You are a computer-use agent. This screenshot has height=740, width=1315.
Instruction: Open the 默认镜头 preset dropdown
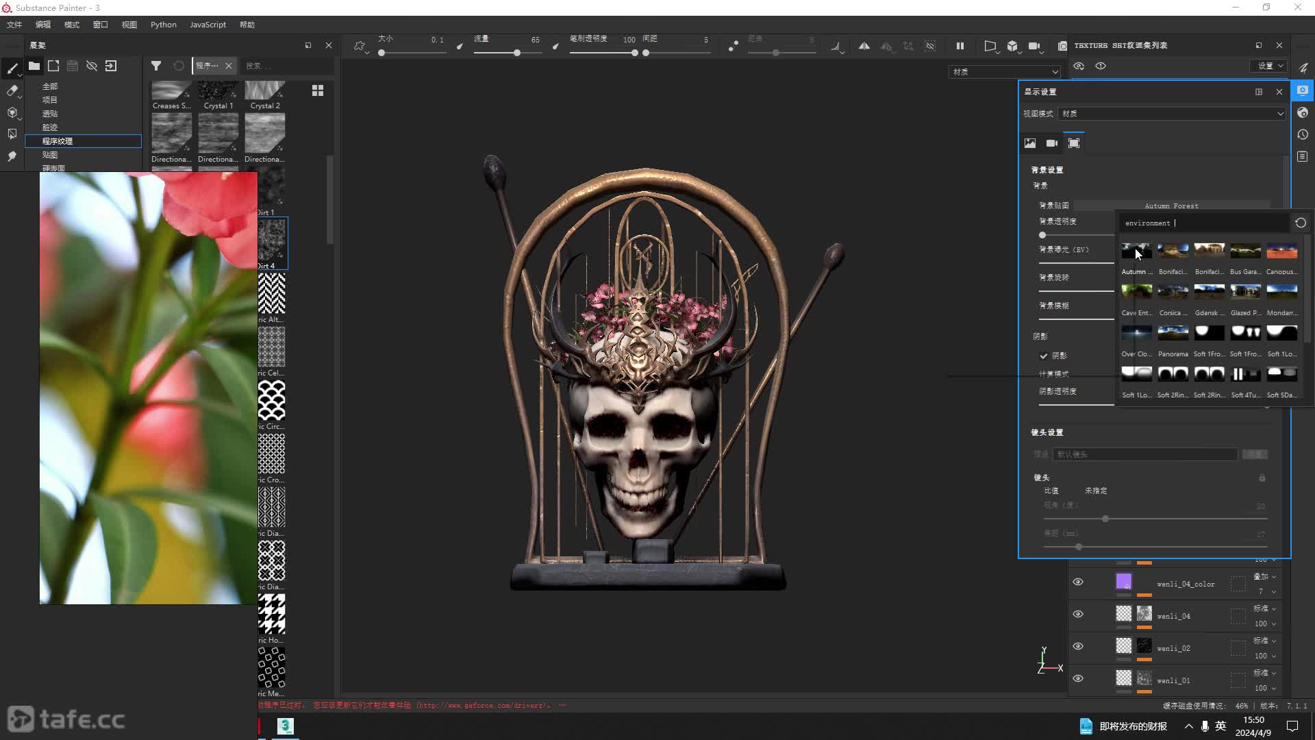(1145, 454)
